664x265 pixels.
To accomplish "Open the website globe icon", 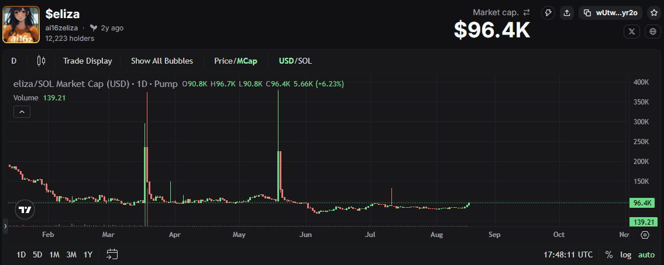I will pyautogui.click(x=652, y=32).
